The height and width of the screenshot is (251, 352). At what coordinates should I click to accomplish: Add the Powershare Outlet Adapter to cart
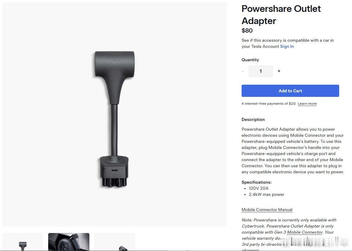(x=290, y=91)
